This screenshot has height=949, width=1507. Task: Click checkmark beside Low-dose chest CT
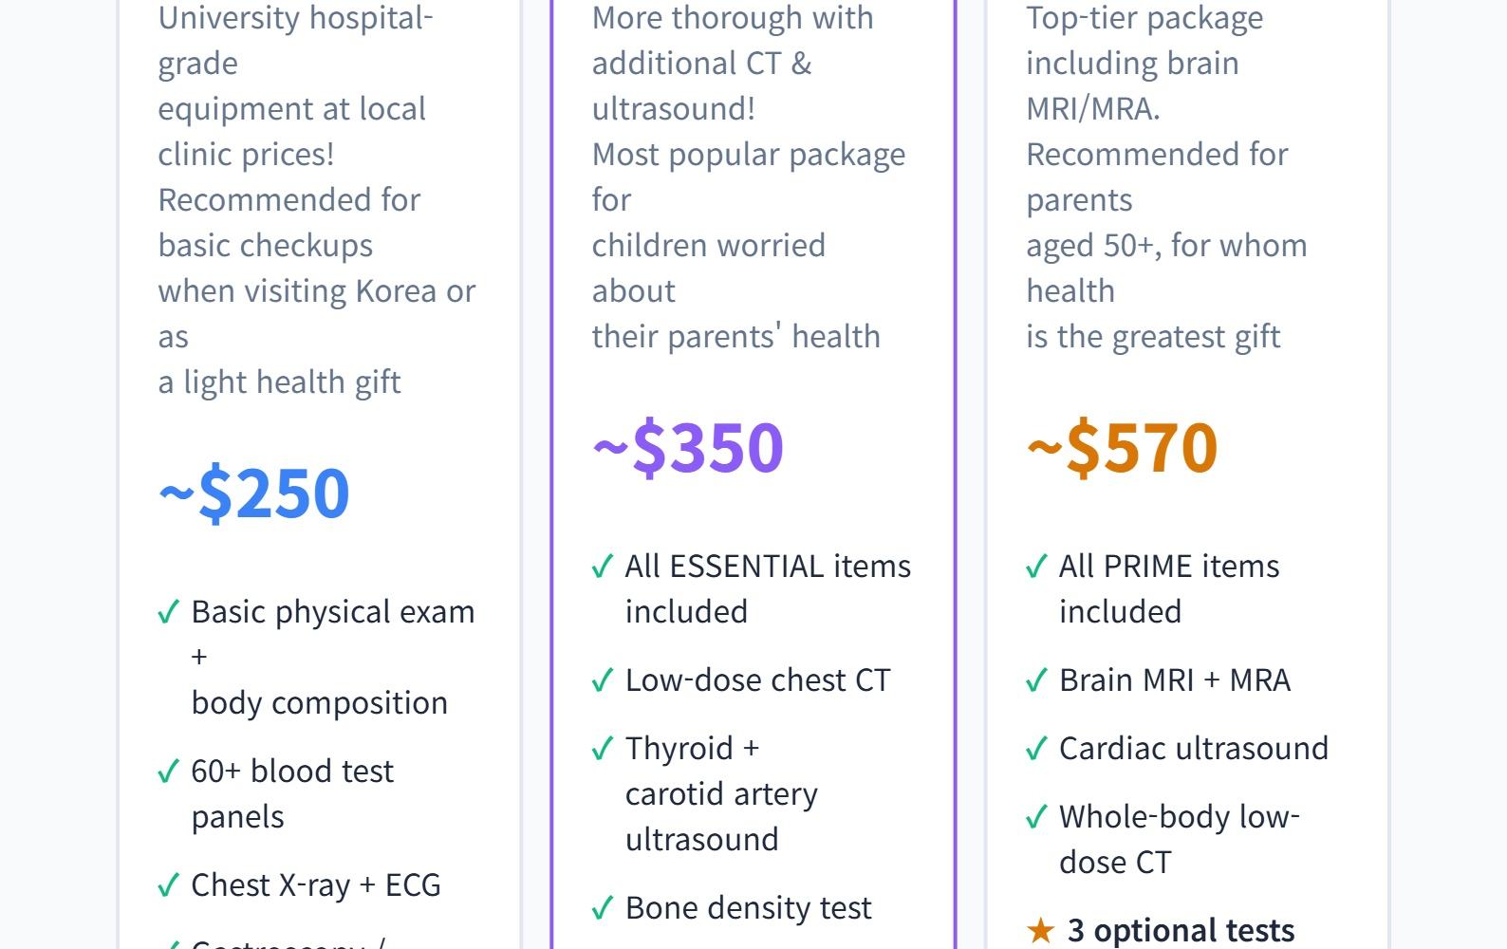pos(602,680)
